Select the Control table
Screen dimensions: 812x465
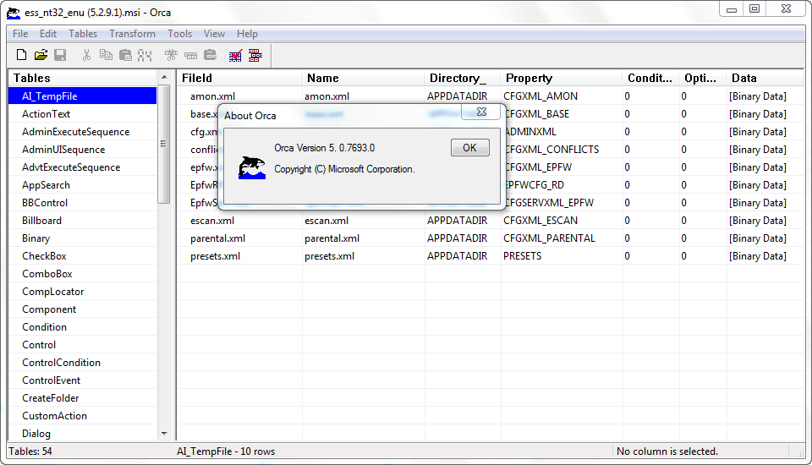82,345
